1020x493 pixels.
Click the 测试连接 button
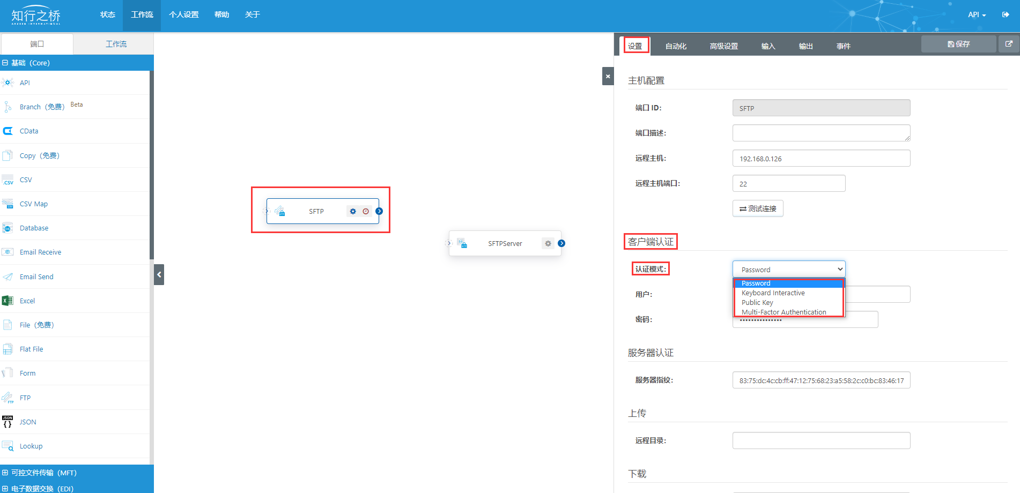[758, 208]
